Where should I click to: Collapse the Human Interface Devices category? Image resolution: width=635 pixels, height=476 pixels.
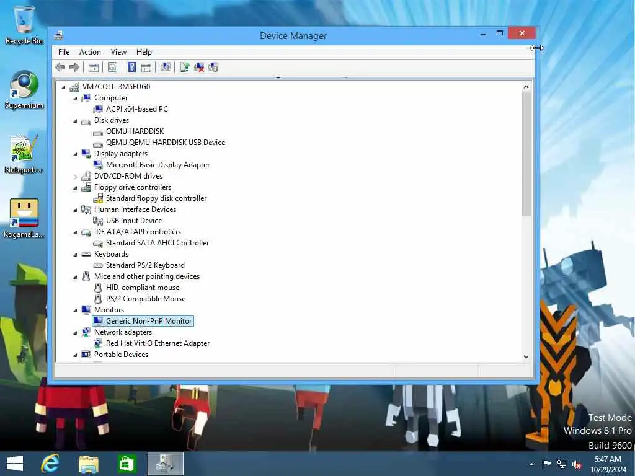coord(75,210)
